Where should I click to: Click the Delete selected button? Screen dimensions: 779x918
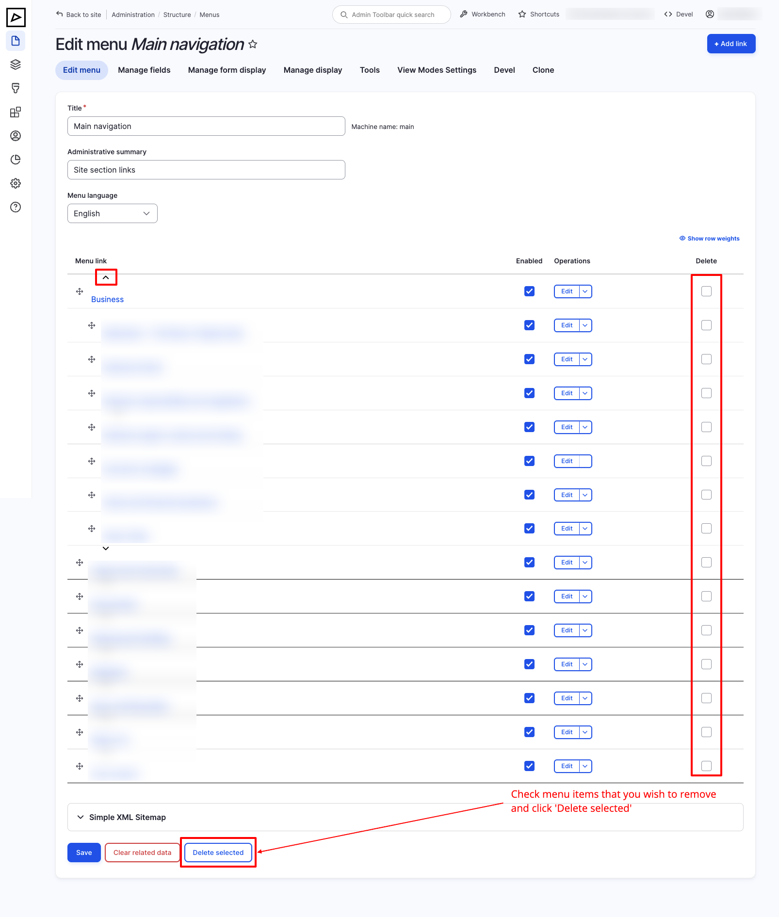coord(218,853)
